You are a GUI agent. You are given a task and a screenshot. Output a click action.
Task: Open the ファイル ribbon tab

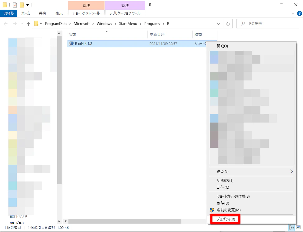[8, 13]
